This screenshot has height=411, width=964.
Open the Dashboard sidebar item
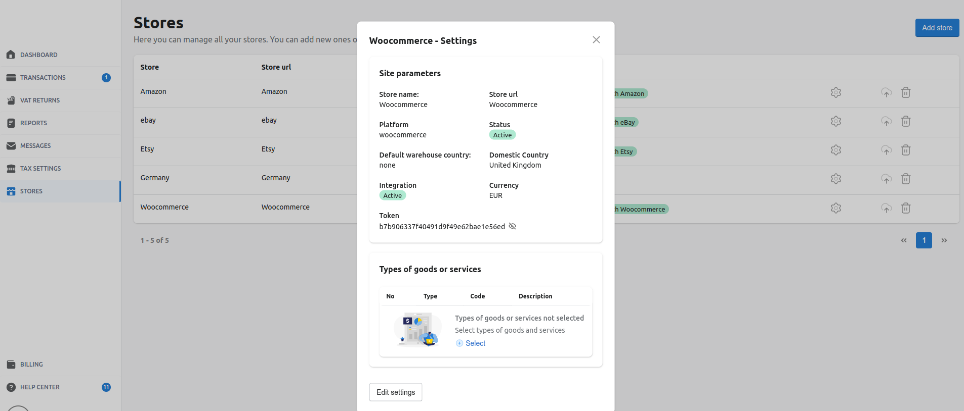click(60, 55)
